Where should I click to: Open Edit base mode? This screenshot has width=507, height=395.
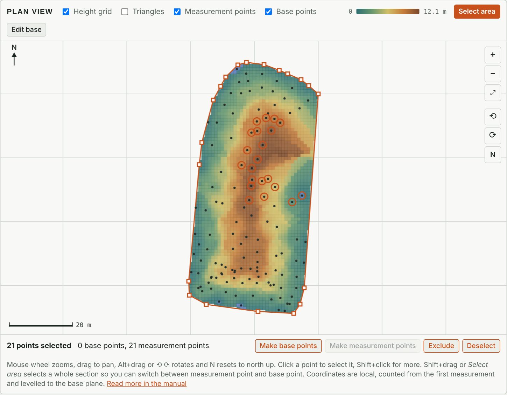27,30
